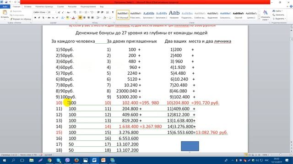293x164 pixels.
Task: Expand the styles gallery More arrow
Action: pos(259,19)
